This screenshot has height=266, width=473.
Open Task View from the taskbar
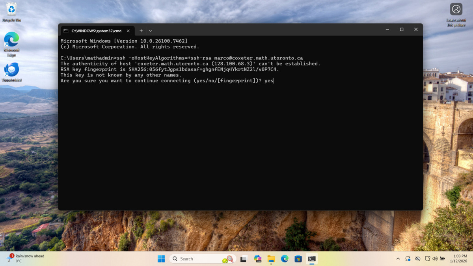tap(243, 259)
